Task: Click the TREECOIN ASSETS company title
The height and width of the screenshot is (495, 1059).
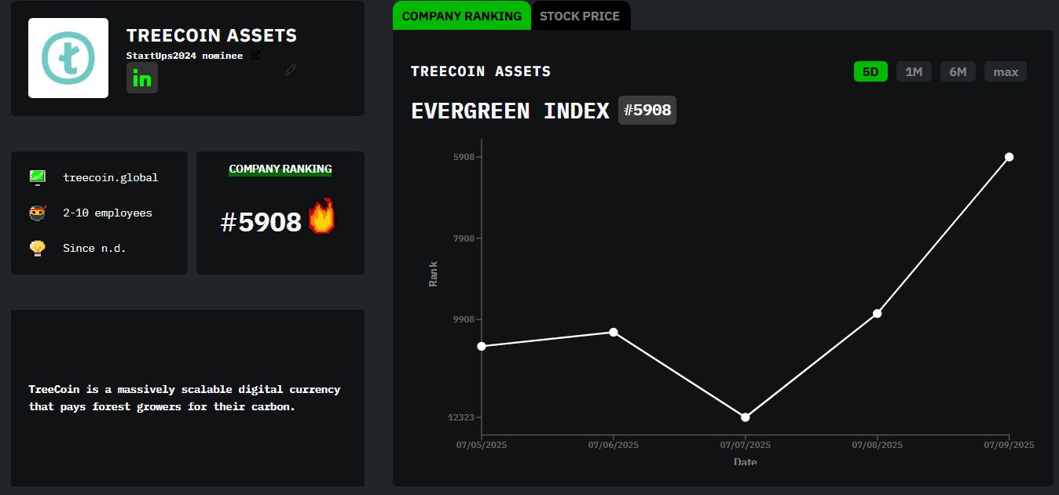Action: click(x=212, y=35)
